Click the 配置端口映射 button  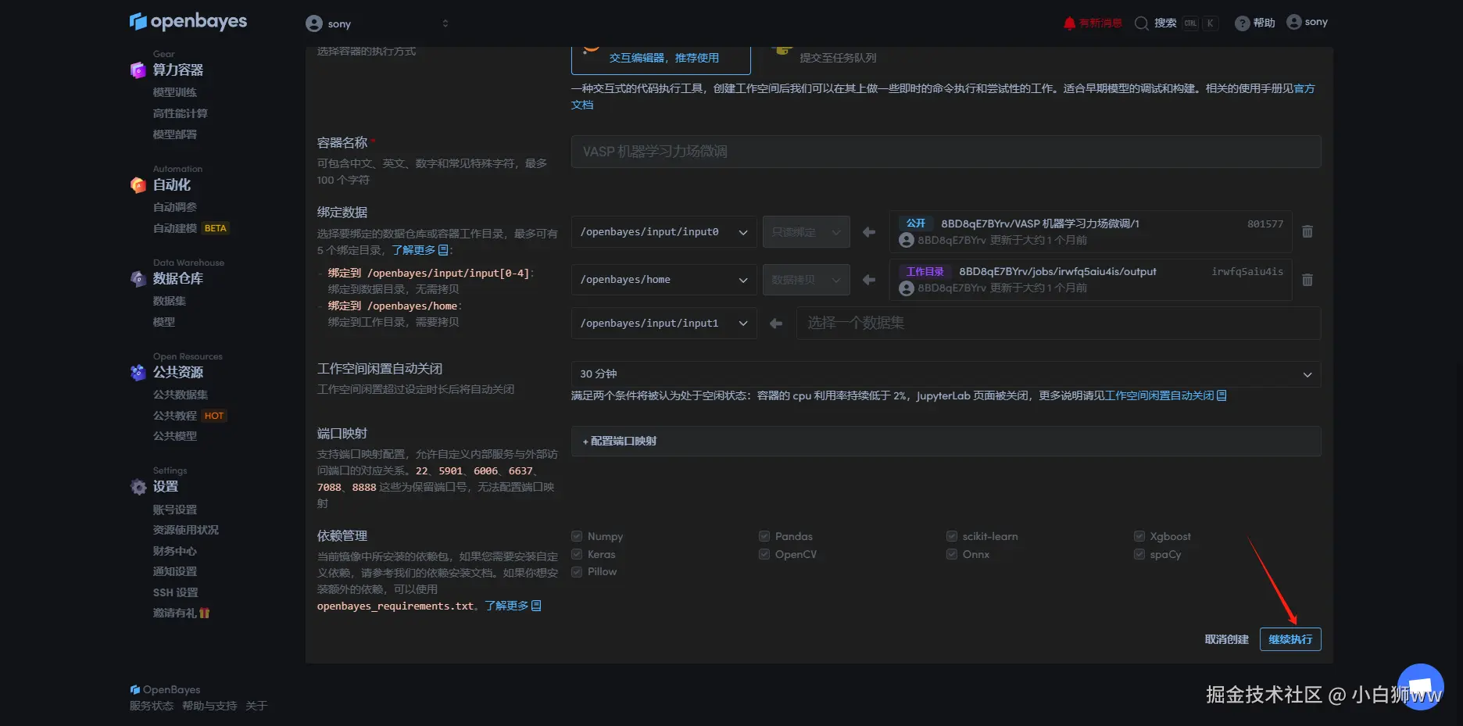coord(946,441)
